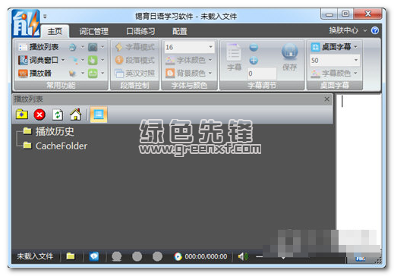Screen dimensions: 394x276
Task: Expand the 桌面字幕 dropdown arrow
Action: [x=355, y=47]
